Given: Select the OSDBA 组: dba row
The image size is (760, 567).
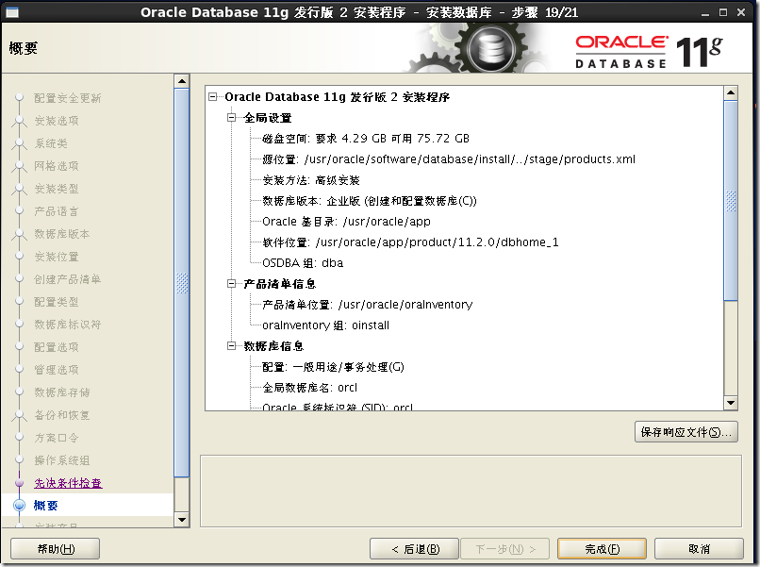Looking at the screenshot, I should click(x=303, y=263).
